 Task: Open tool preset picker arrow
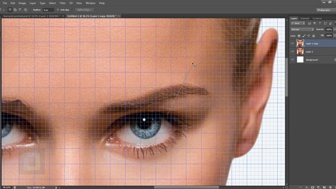[x=4, y=10]
